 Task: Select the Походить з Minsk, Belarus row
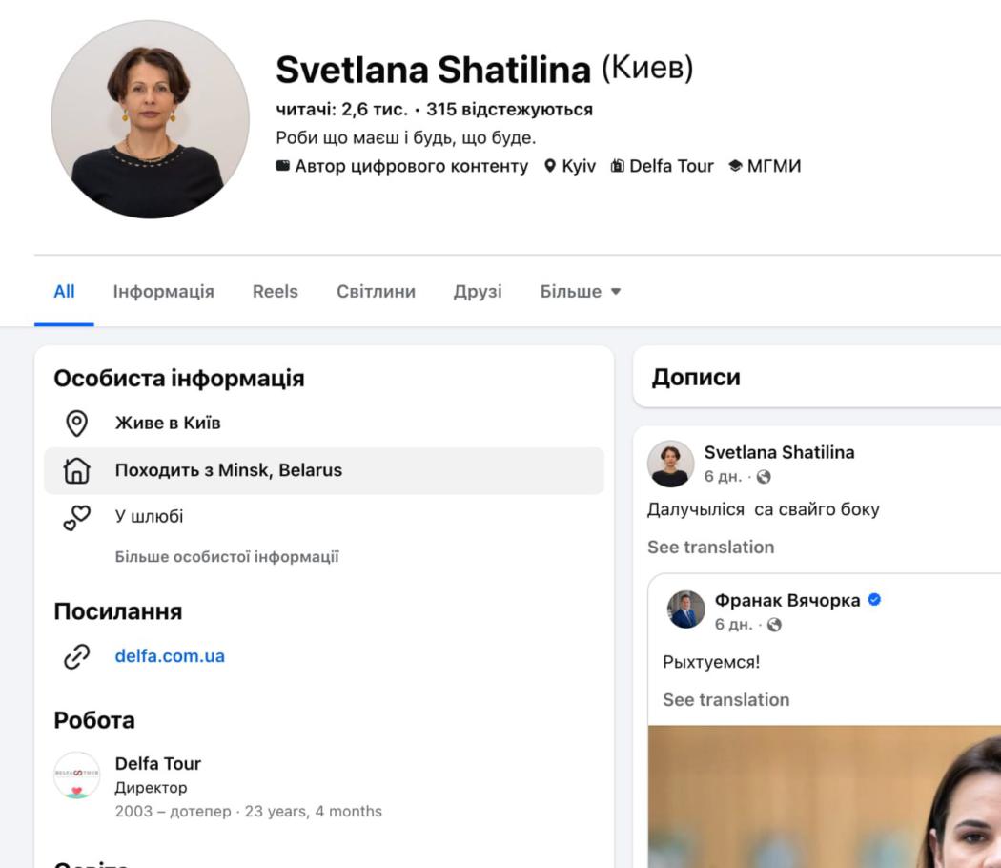(324, 471)
